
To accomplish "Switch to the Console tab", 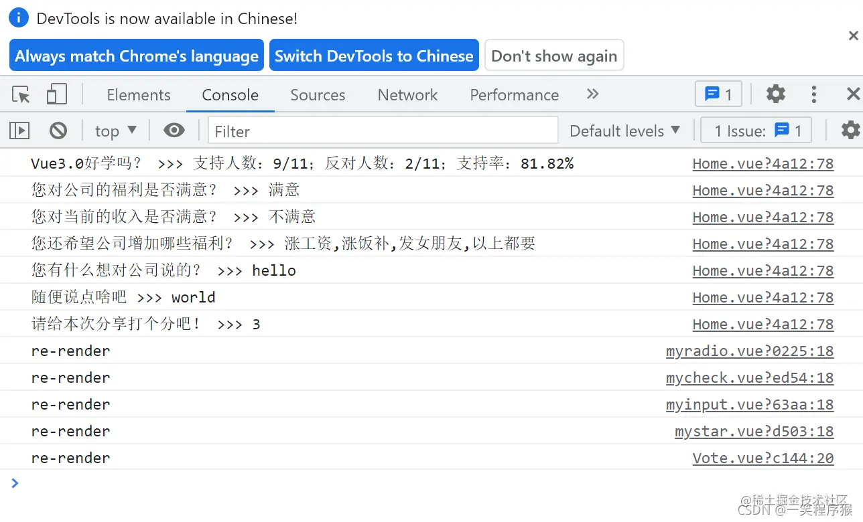I will point(230,95).
